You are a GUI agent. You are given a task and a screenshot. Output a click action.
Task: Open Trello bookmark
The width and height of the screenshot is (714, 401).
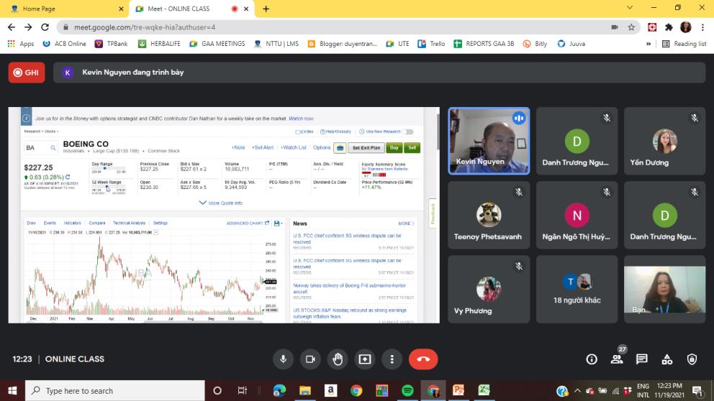pos(431,44)
